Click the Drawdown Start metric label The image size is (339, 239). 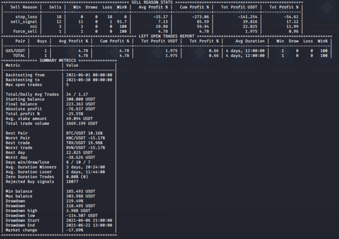tap(24, 220)
